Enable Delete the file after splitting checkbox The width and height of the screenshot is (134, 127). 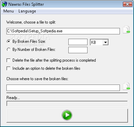coord(8,60)
